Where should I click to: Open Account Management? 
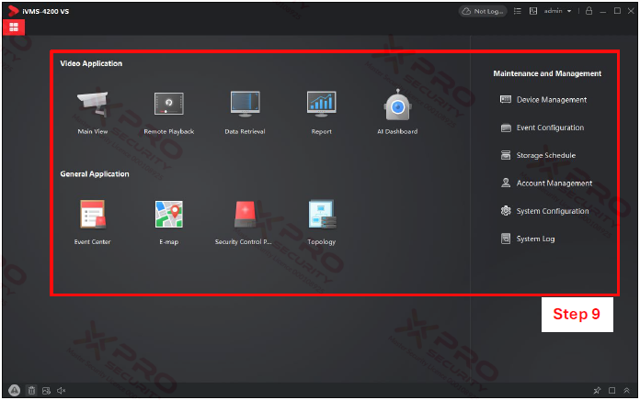pos(546,183)
